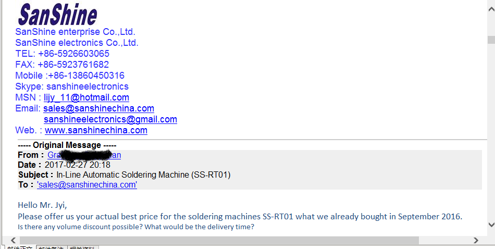The height and width of the screenshot is (249, 495).
Task: Open the sales@sanshinechina.com link in the signature
Action: coord(99,108)
